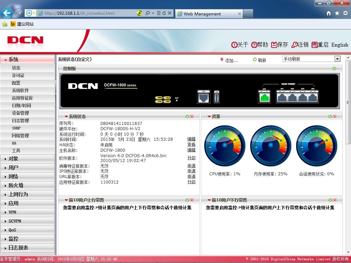Open browser Tools gear icon
Viewport: 351px width, 263px height.
[346, 13]
